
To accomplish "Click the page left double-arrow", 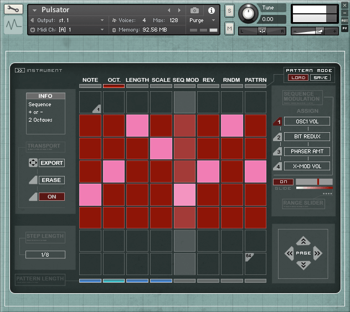I will point(289,253).
